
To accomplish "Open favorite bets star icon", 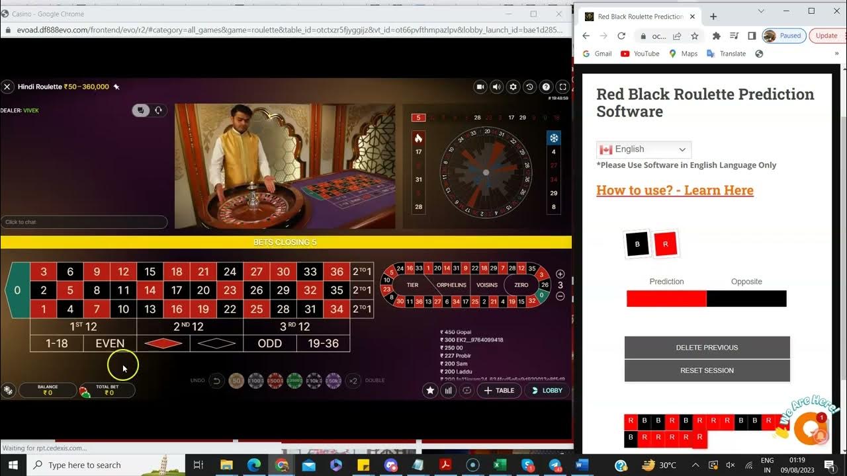I will (x=431, y=390).
